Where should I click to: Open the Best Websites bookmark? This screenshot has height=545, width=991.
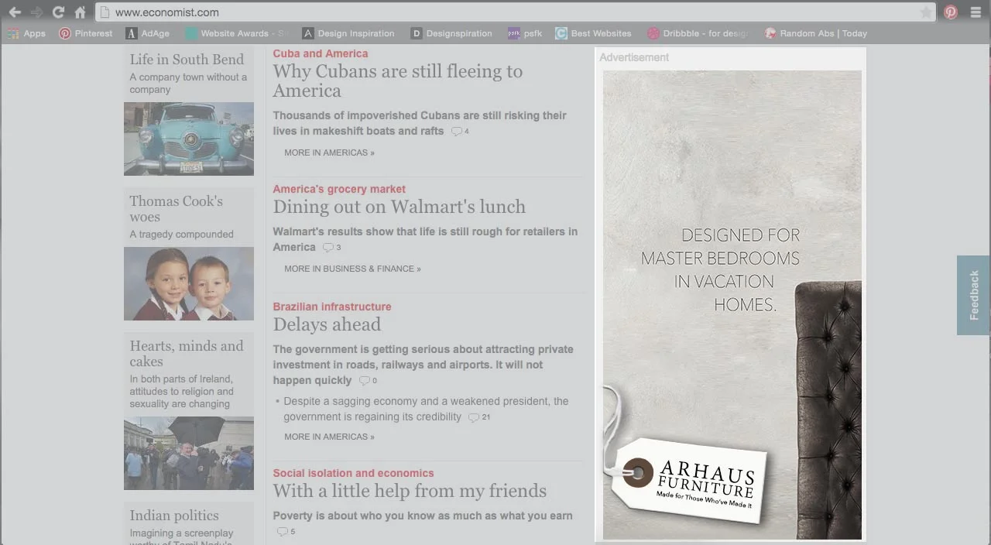[x=593, y=33]
